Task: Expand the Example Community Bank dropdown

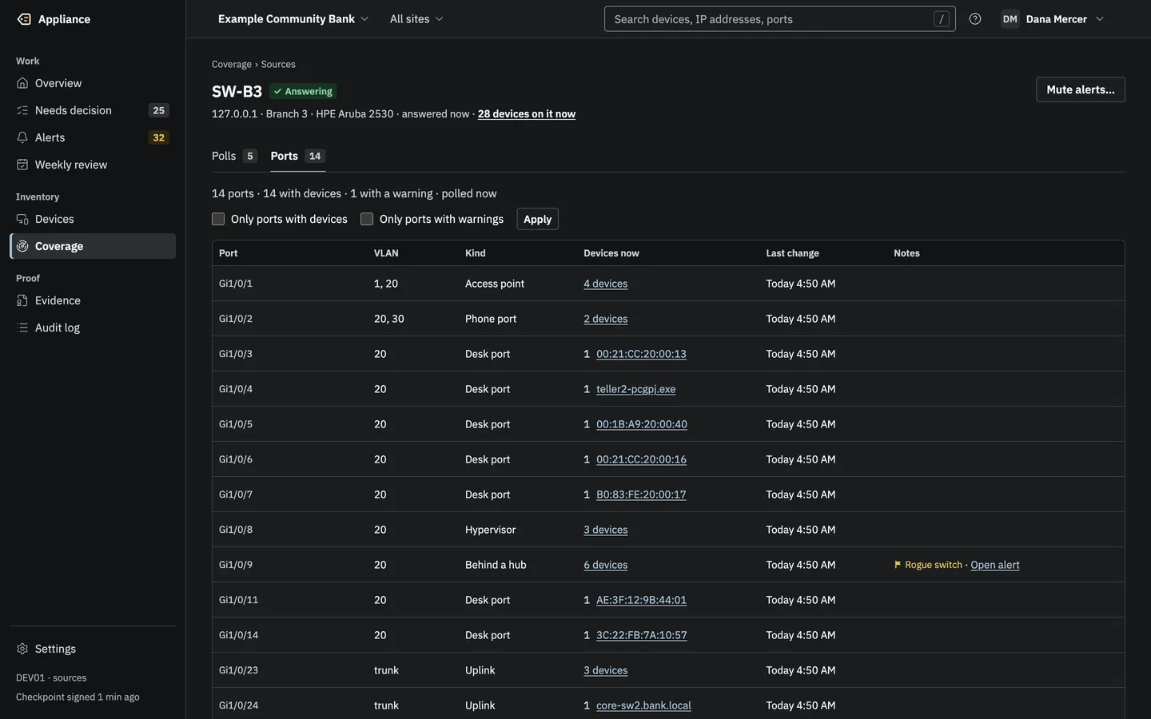Action: tap(293, 19)
